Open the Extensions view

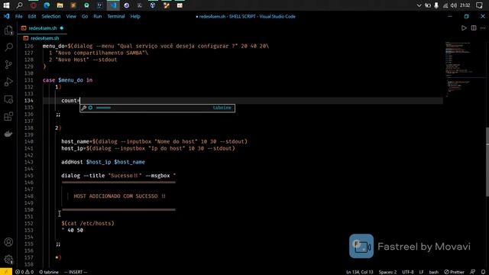point(8,116)
